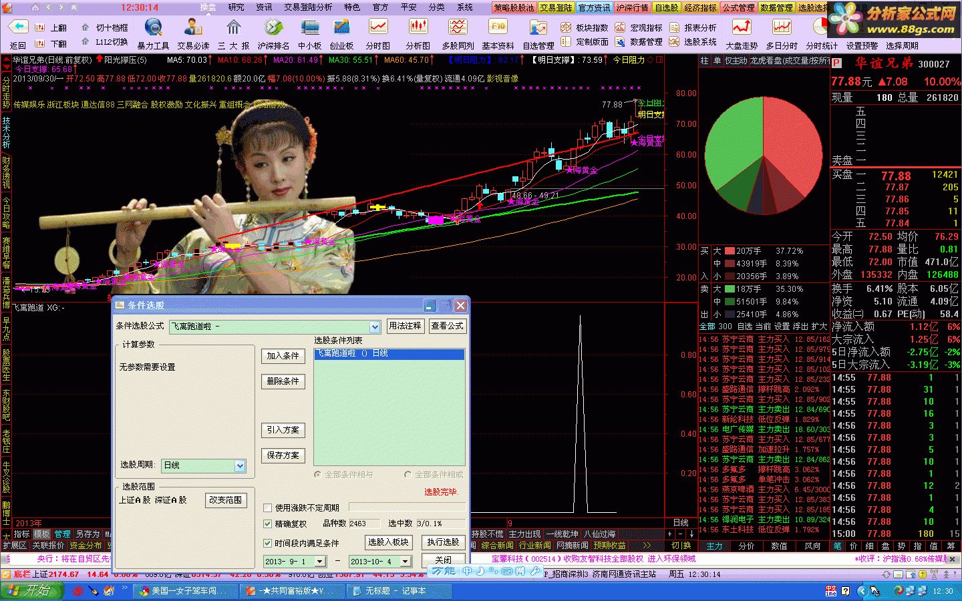The image size is (962, 601).
Task: Open the 创业板 chart icon
Action: [341, 27]
